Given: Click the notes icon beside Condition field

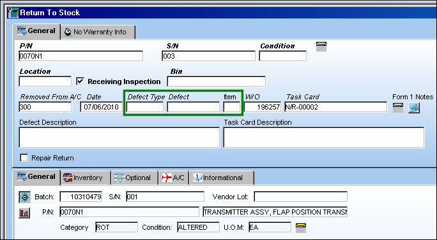Looking at the screenshot, I should point(321,46).
